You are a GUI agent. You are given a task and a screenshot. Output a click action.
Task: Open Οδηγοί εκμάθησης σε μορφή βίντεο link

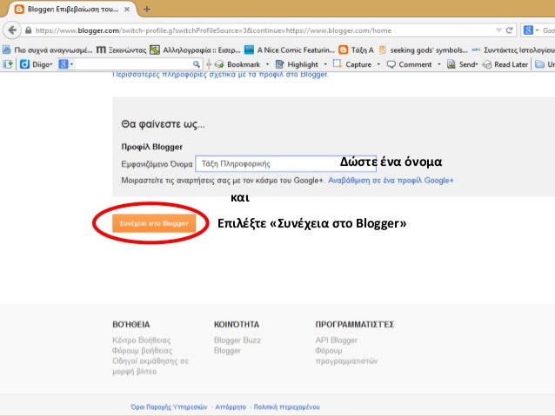(150, 366)
